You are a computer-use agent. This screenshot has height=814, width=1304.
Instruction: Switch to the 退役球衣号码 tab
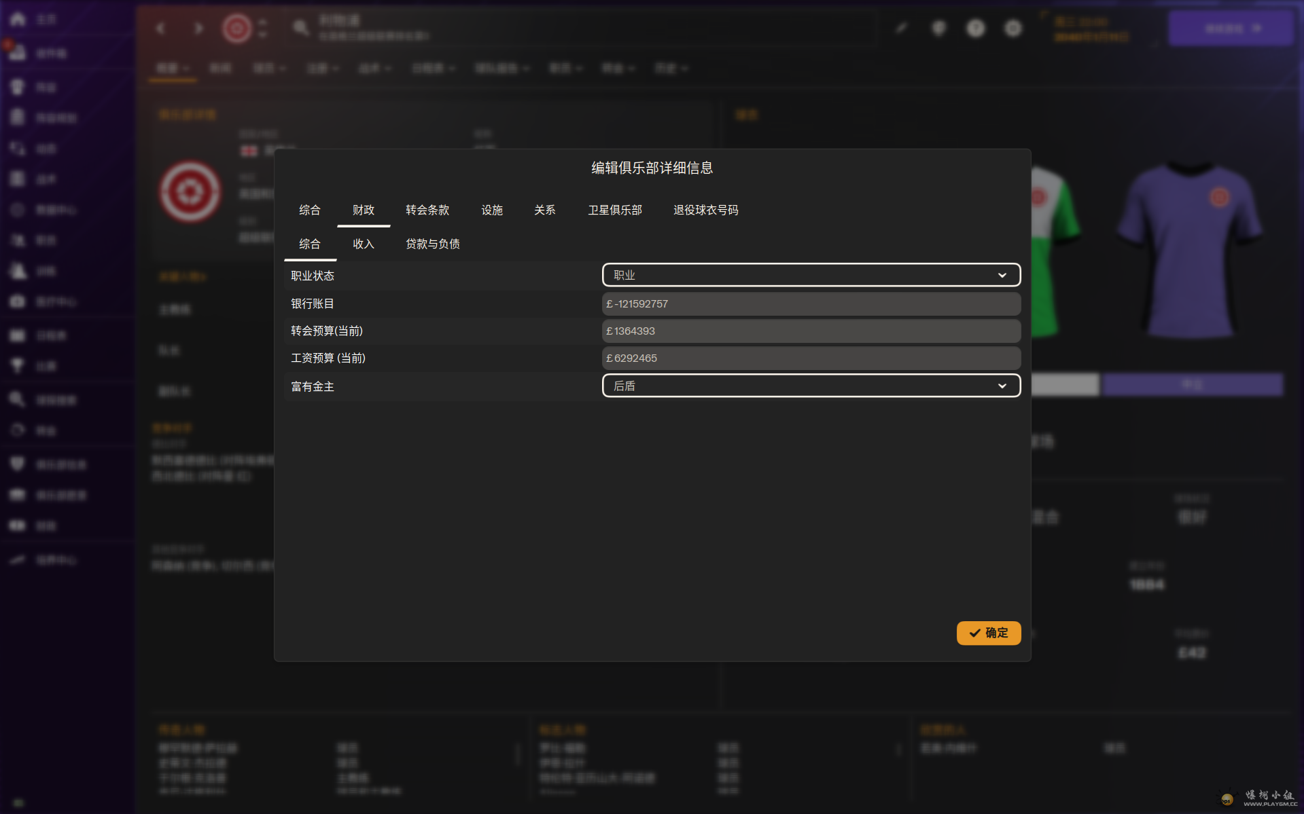tap(706, 210)
